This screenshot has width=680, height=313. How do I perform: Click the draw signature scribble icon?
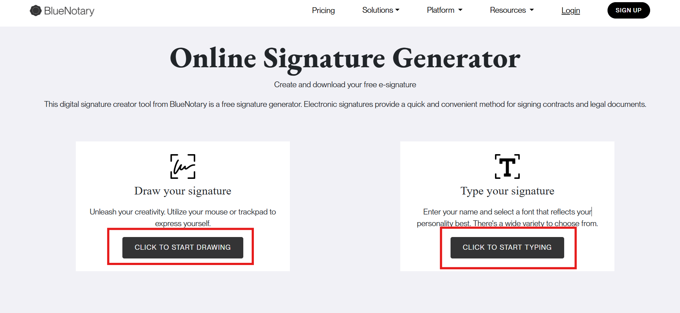click(x=183, y=166)
